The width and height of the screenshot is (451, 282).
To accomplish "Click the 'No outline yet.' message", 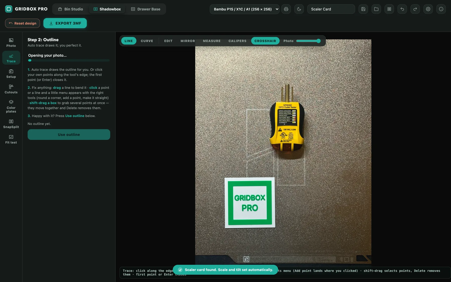I will tap(39, 124).
